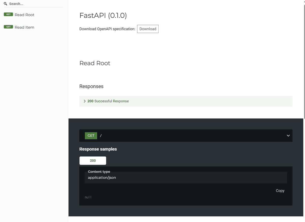Viewport: 305px width, 222px height.
Task: Copy the response sample
Action: 280,191
